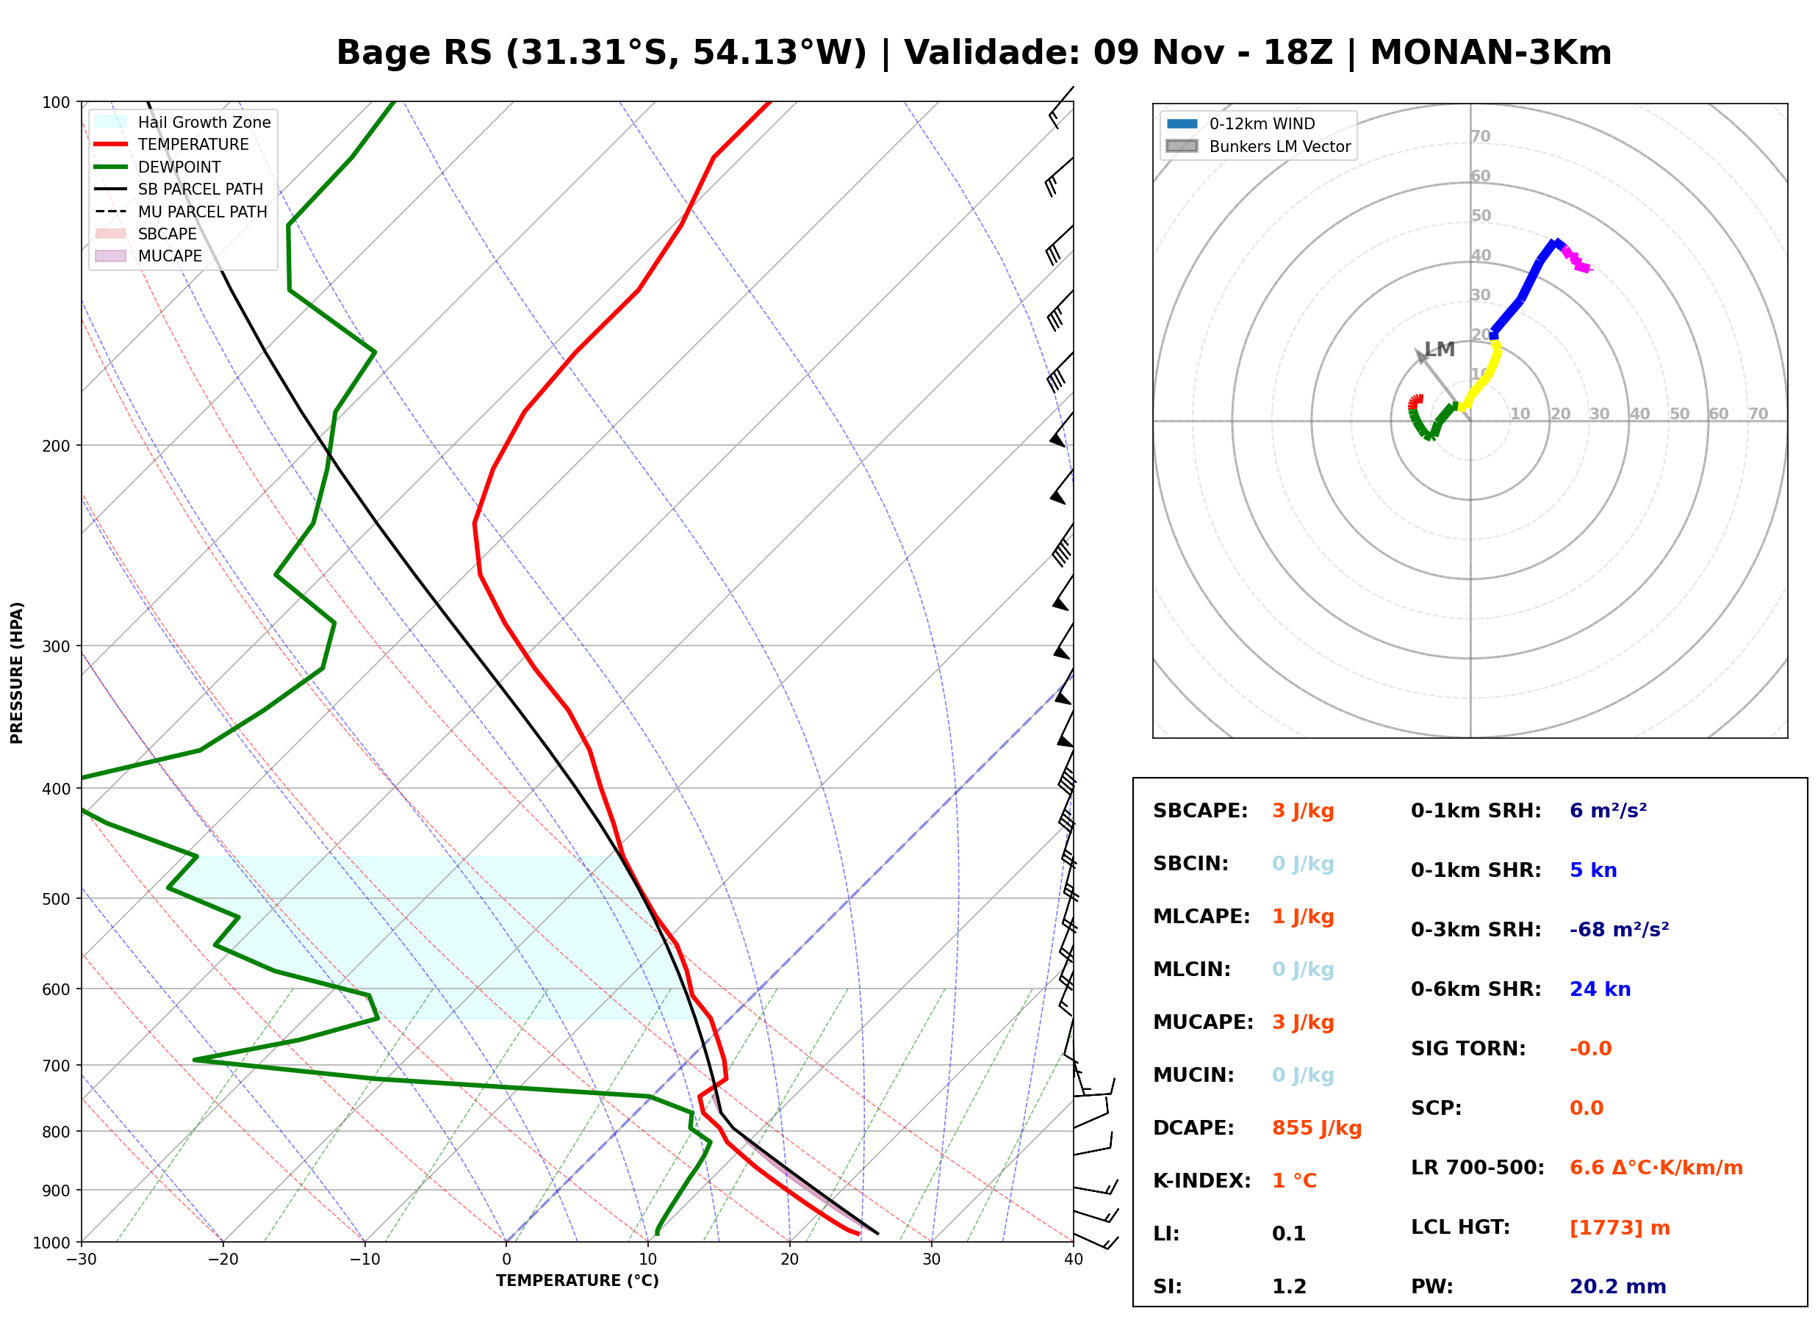
Task: Click the PRESSURE (HPA) axis label
Action: tap(17, 673)
